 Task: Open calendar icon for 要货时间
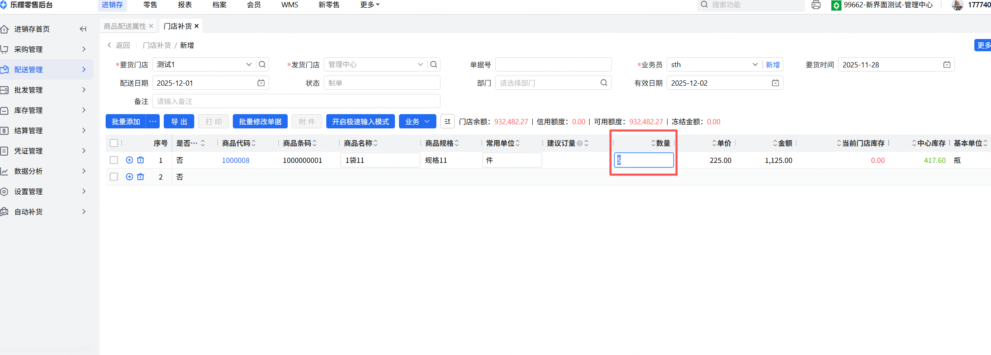[x=947, y=65]
